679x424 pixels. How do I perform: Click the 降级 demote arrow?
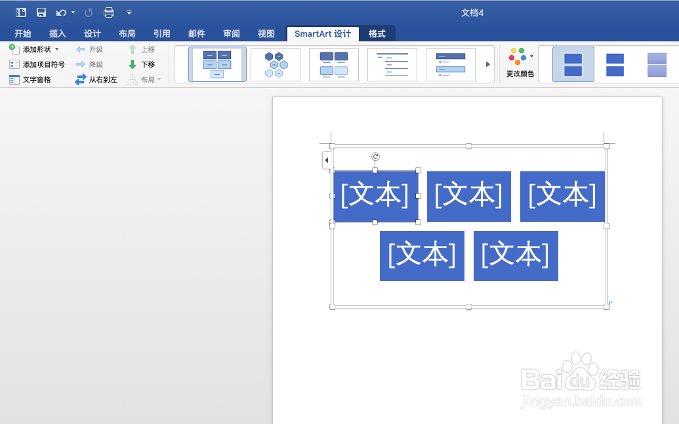89,64
